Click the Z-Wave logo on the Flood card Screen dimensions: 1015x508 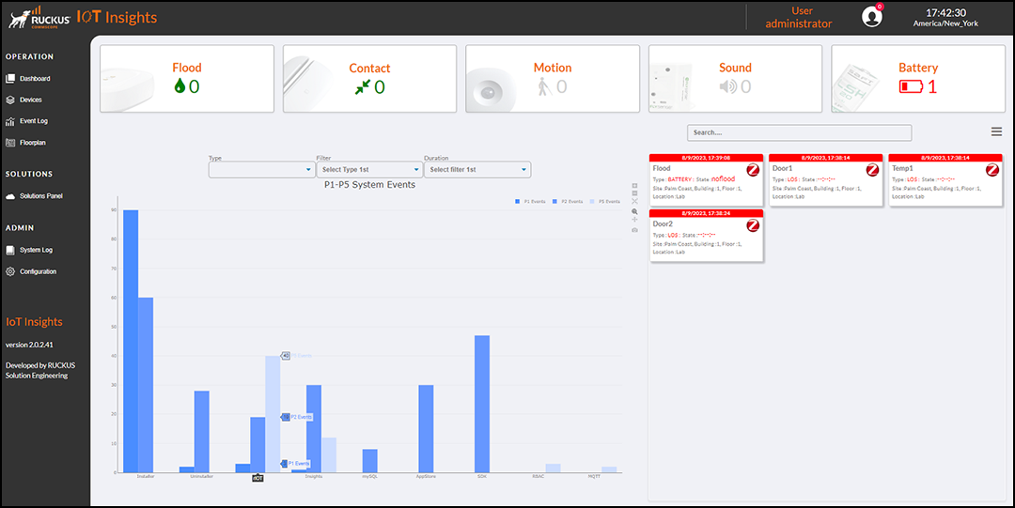(x=752, y=170)
